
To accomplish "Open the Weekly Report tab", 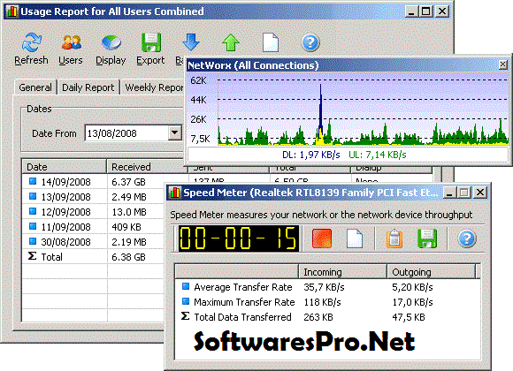I will coord(153,87).
